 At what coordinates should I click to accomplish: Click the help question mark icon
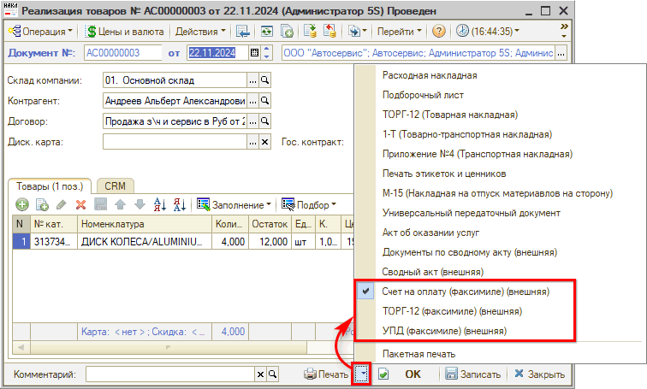[439, 31]
